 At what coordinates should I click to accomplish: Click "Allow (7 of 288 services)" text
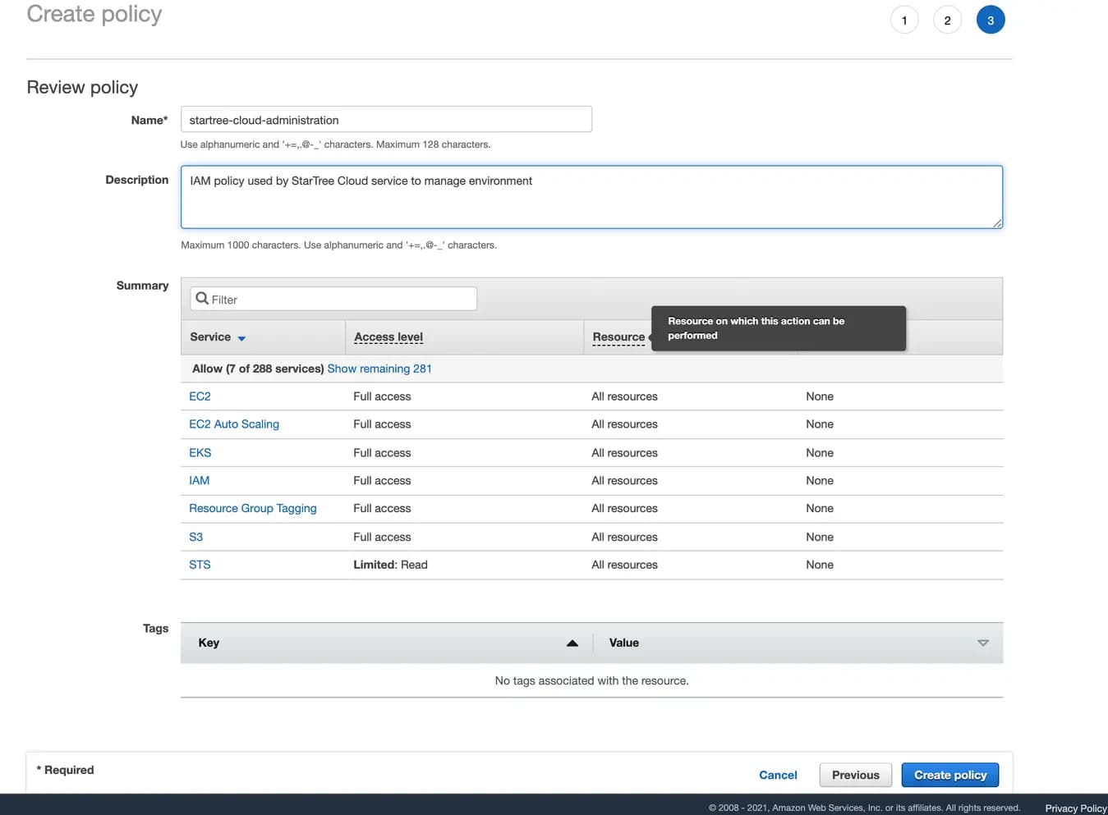[258, 369]
